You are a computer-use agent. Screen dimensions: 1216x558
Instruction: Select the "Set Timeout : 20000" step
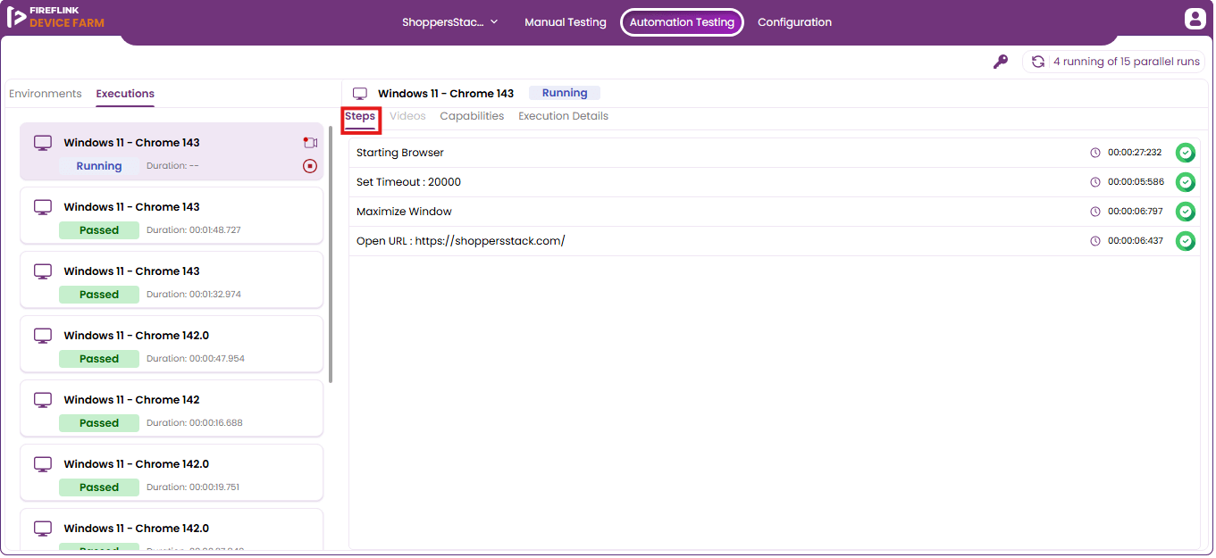click(x=774, y=182)
